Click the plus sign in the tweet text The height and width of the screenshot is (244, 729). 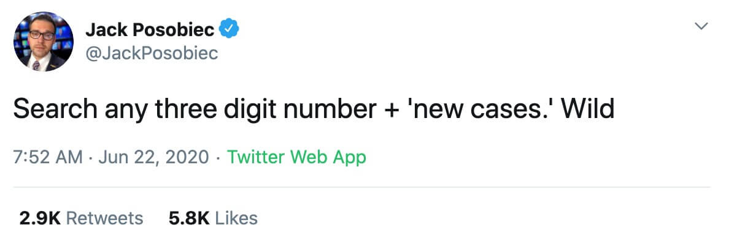coord(392,110)
